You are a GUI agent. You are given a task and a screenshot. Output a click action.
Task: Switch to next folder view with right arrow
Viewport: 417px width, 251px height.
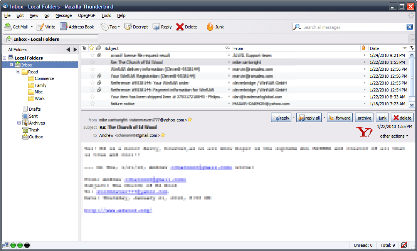pos(75,50)
